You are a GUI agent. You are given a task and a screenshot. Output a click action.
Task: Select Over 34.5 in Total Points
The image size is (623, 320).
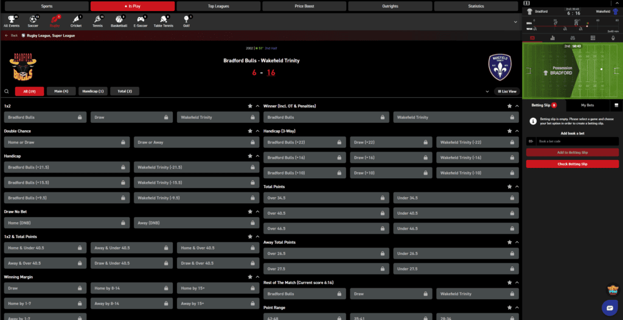click(x=326, y=198)
